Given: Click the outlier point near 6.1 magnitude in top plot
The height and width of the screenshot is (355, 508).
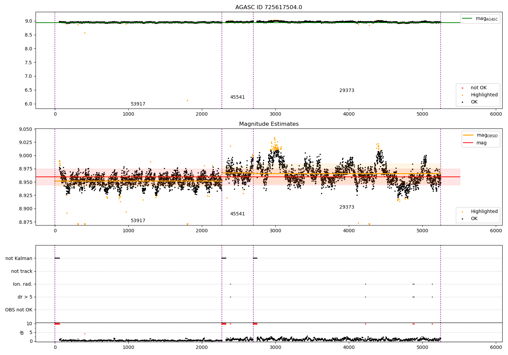Looking at the screenshot, I should pos(187,100).
